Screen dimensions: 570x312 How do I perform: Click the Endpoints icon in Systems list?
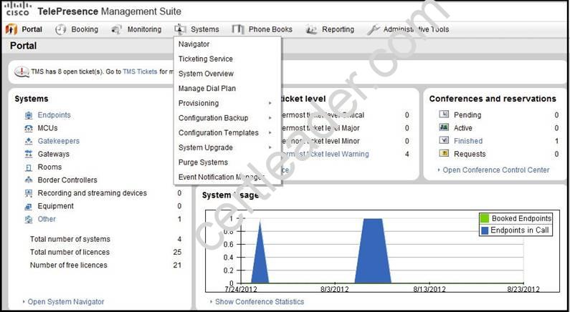coord(29,115)
